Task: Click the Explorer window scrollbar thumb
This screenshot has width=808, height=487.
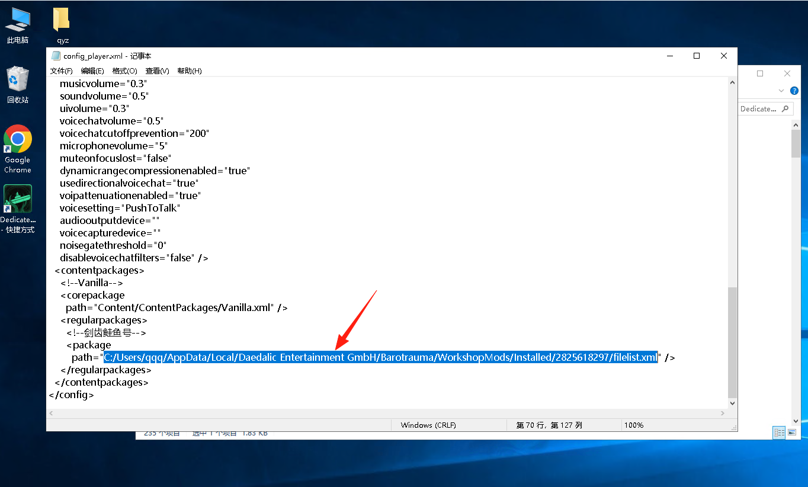Action: [x=796, y=144]
